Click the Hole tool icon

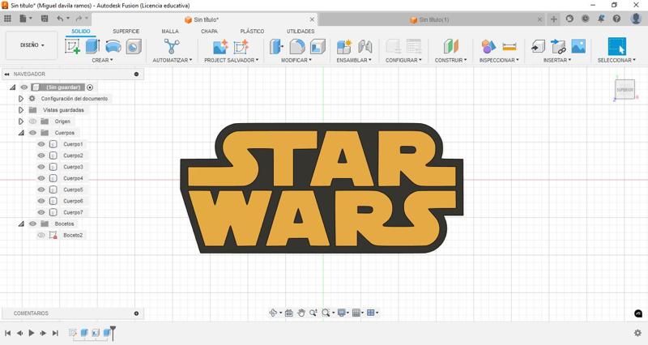[134, 46]
